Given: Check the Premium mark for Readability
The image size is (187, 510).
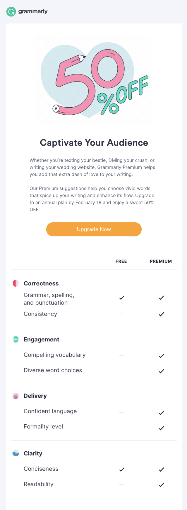Looking at the screenshot, I should point(161,484).
